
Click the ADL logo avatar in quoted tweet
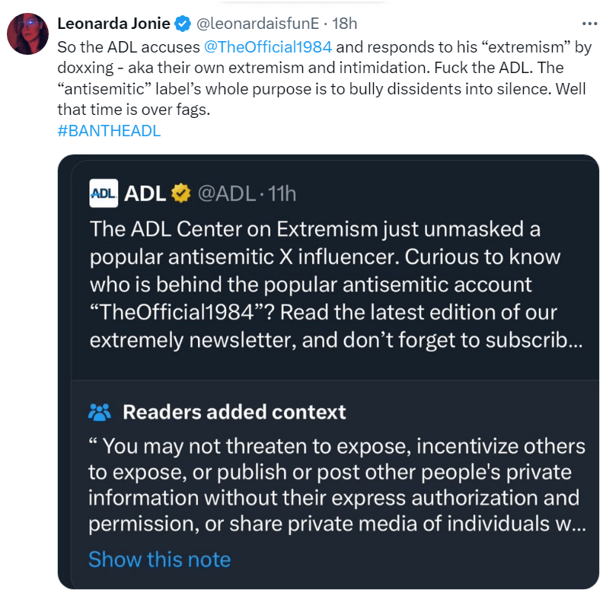(x=104, y=193)
